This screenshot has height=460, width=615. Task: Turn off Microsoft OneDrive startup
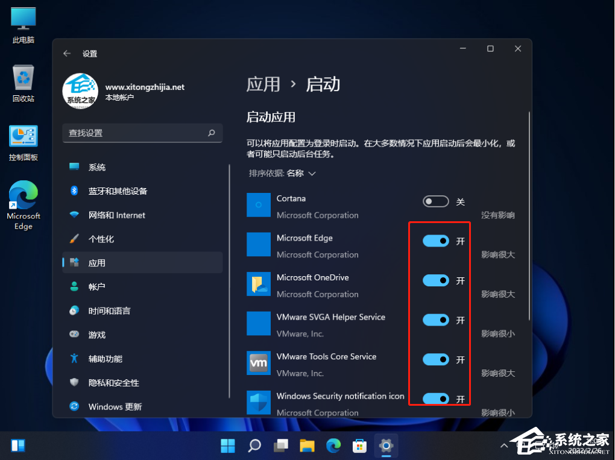point(437,280)
